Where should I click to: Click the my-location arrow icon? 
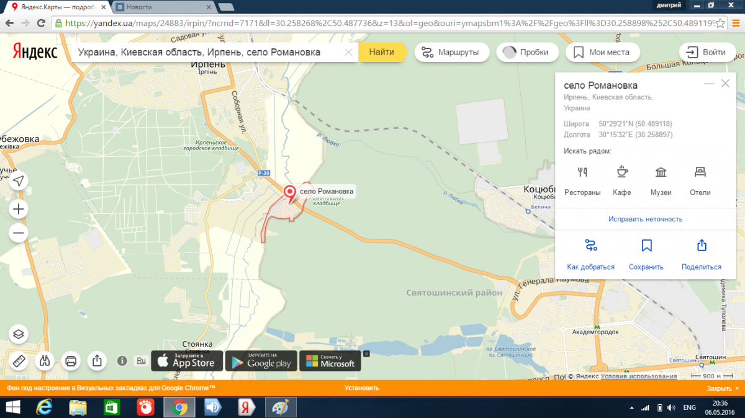19,180
